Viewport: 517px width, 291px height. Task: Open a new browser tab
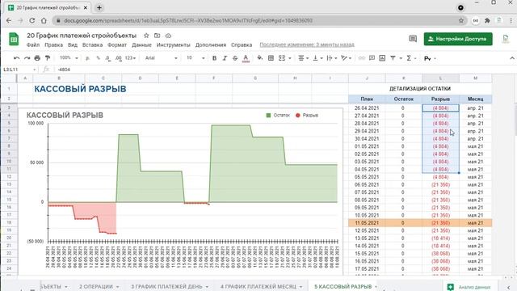pyautogui.click(x=99, y=7)
